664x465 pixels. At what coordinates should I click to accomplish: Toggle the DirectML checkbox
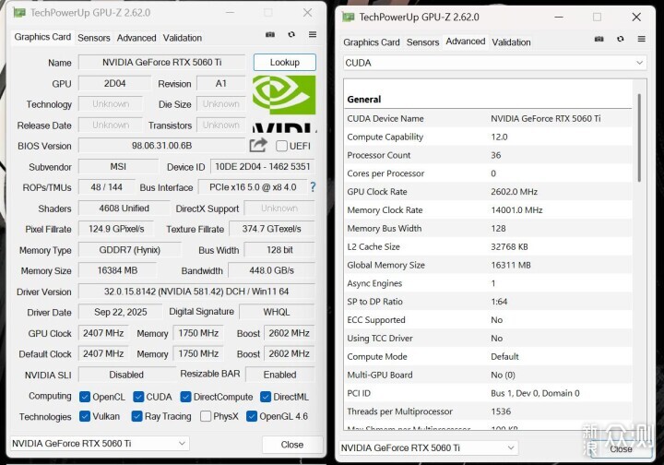click(266, 397)
